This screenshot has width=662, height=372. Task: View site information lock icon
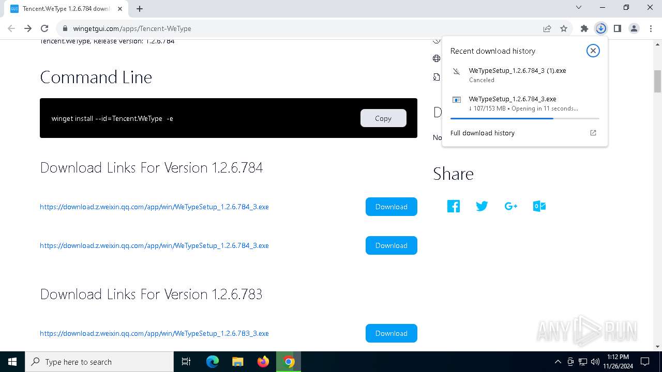click(x=65, y=28)
